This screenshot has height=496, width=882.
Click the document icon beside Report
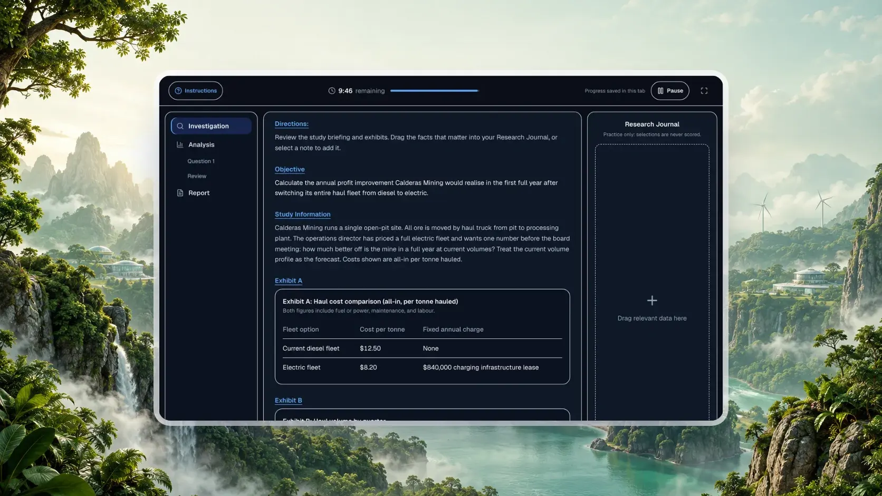180,193
